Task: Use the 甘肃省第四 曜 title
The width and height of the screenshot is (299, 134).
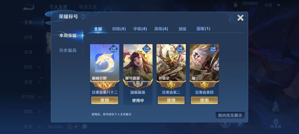Action: click(x=204, y=100)
